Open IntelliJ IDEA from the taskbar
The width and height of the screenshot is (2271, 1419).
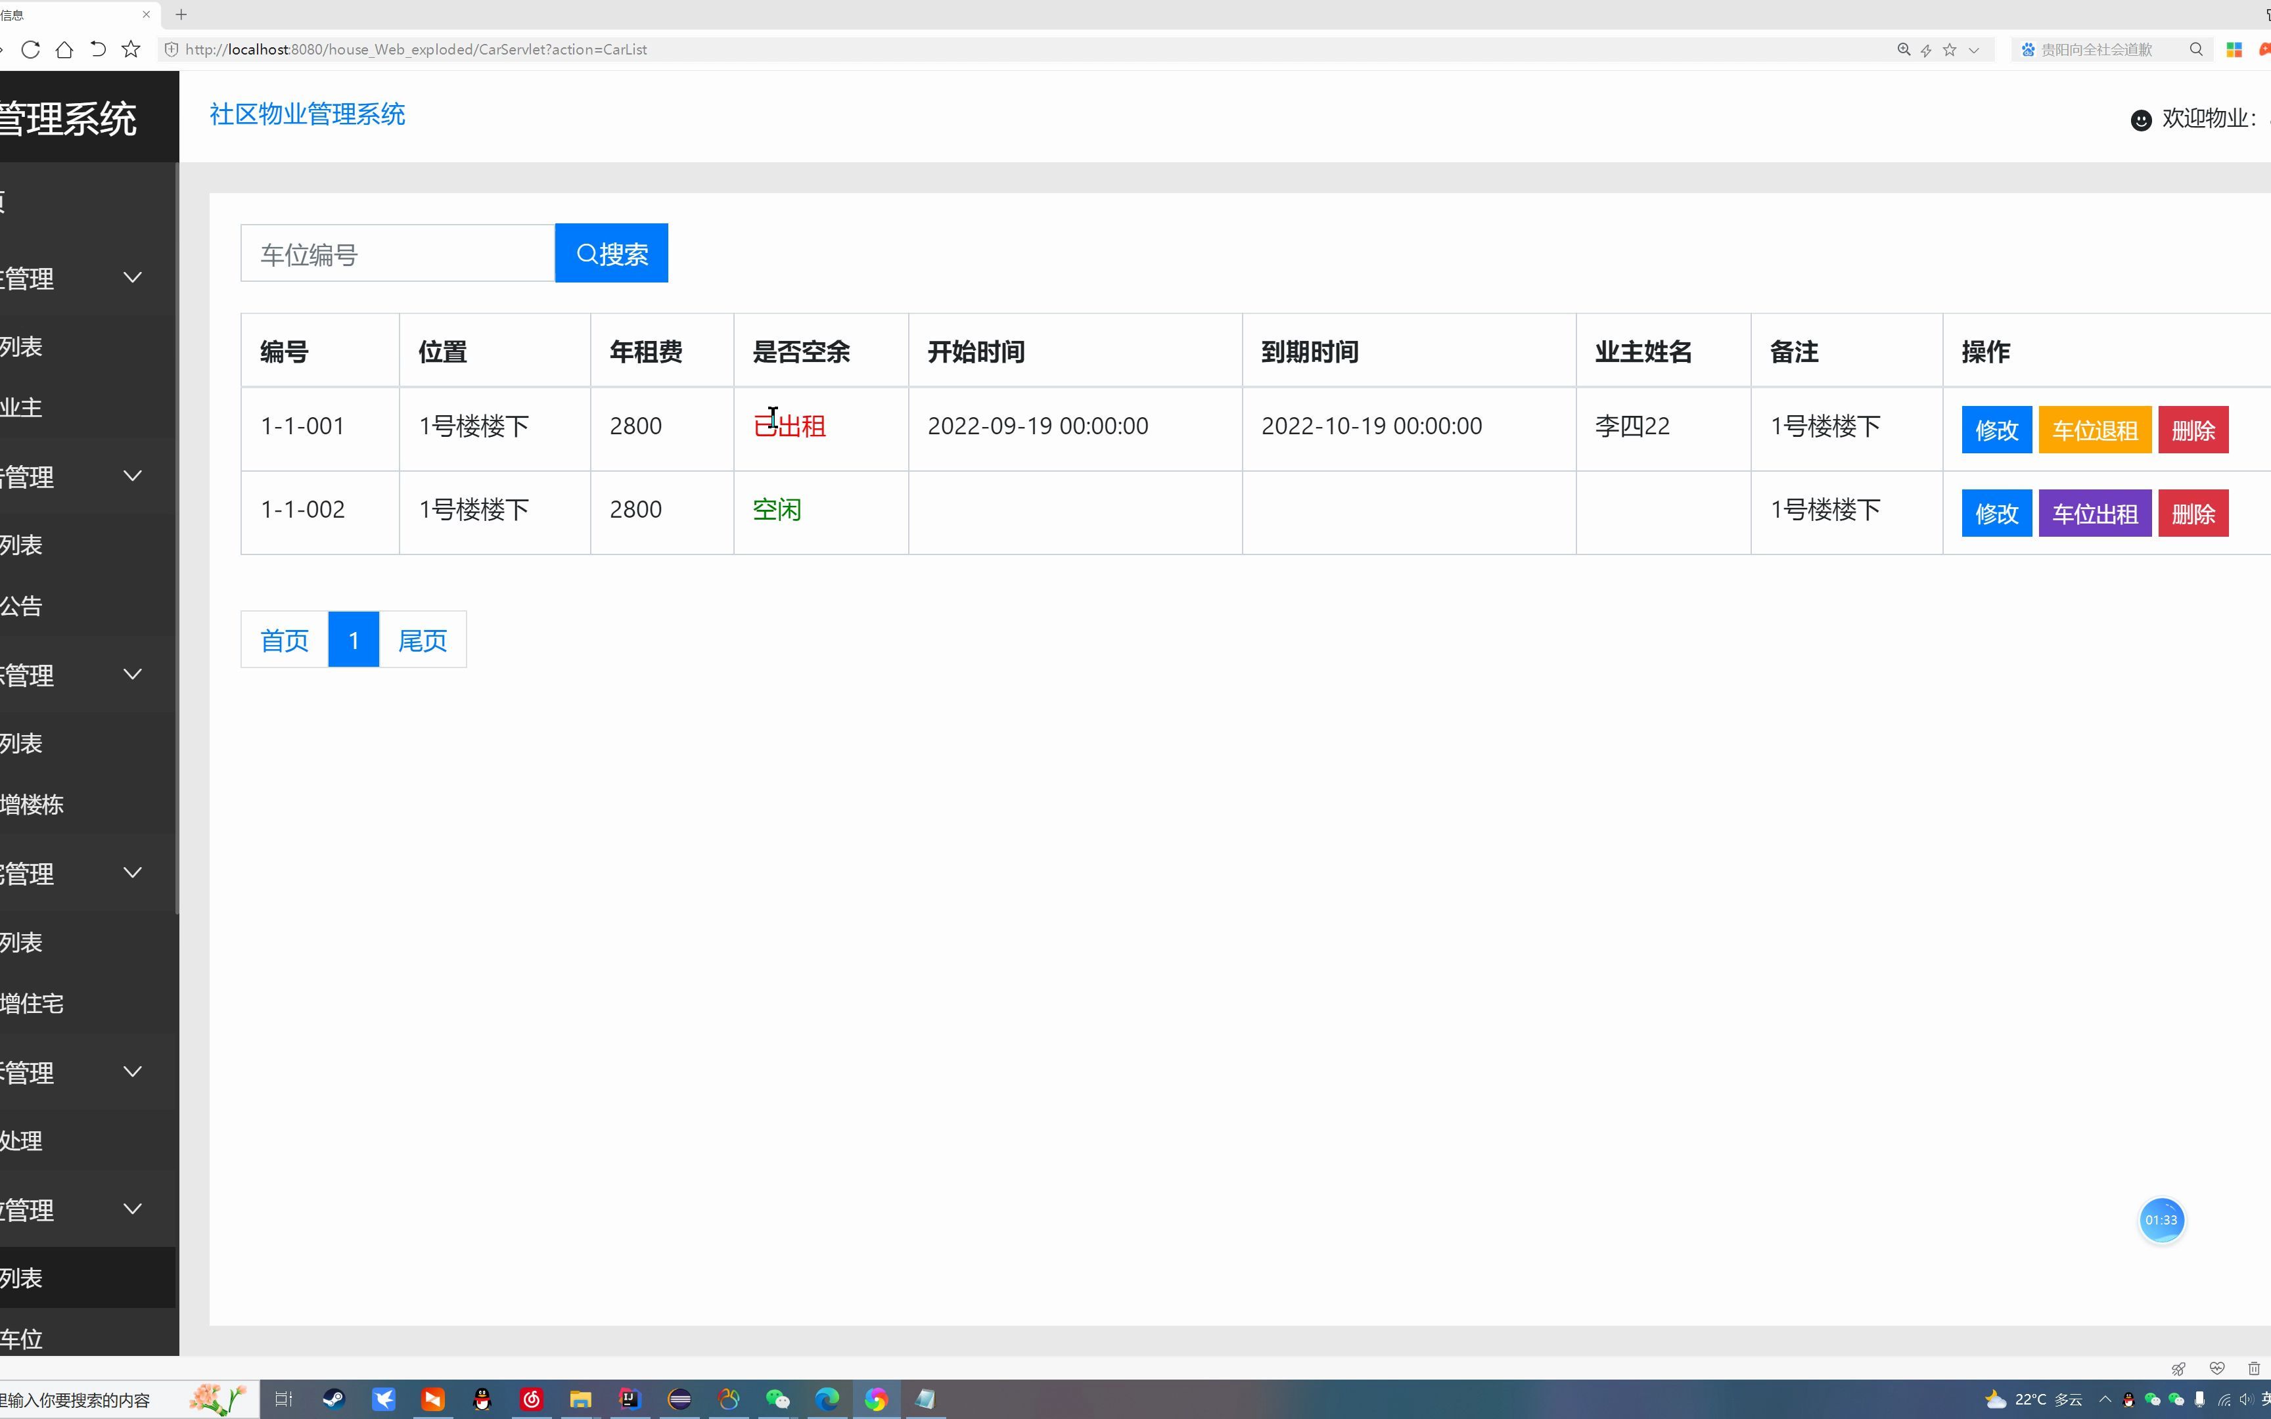pos(631,1399)
